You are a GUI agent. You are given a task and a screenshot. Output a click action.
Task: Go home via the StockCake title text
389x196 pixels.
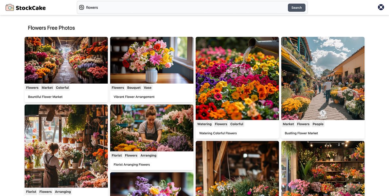[30, 7]
